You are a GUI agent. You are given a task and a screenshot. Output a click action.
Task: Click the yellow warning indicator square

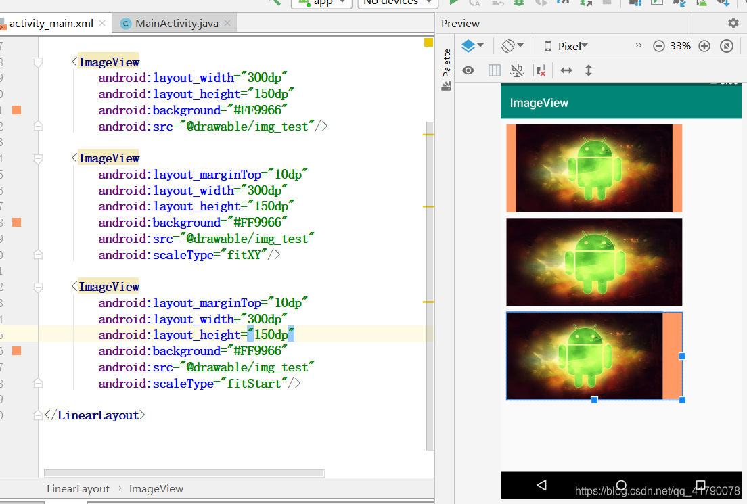pyautogui.click(x=428, y=43)
